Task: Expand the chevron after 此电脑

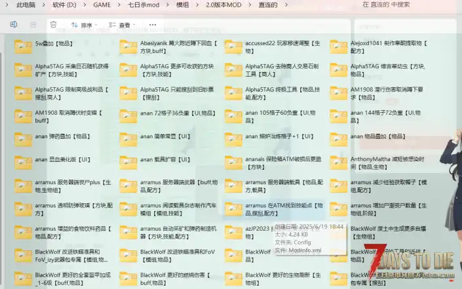Action: (x=44, y=5)
